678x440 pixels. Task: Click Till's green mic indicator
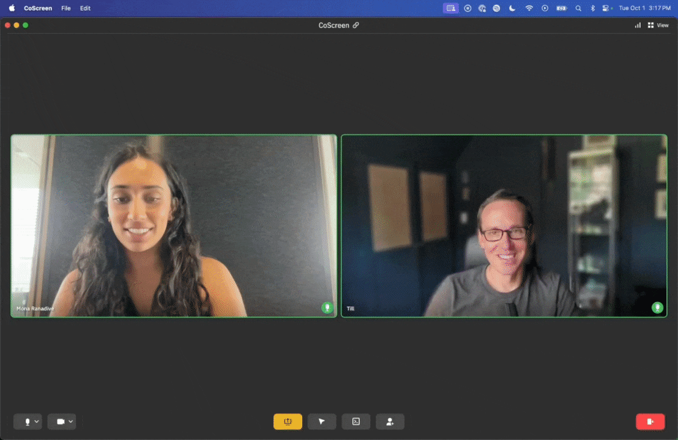657,307
